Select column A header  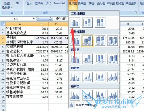[20, 24]
